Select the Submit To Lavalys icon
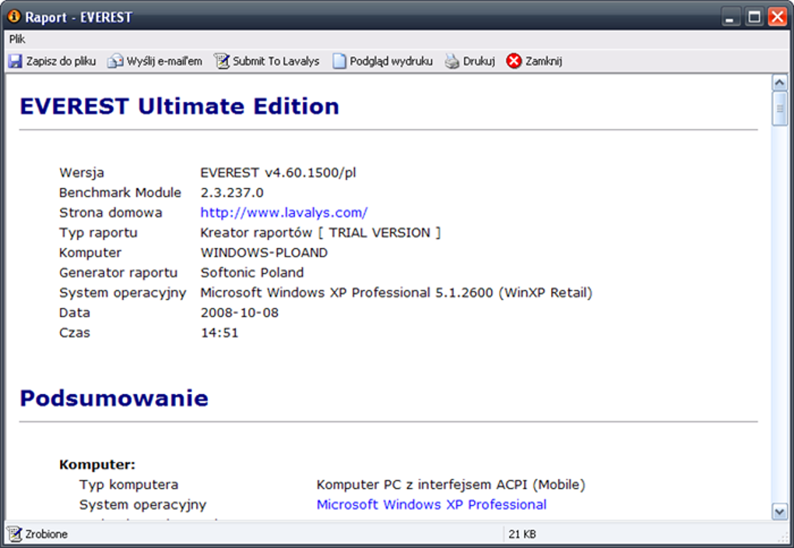Screen dimensions: 794x548 221,61
